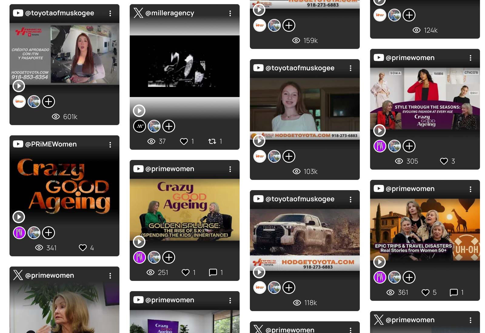The width and height of the screenshot is (485, 333).
Task: Play the 103k-view video of the smiling girl
Action: (x=259, y=141)
